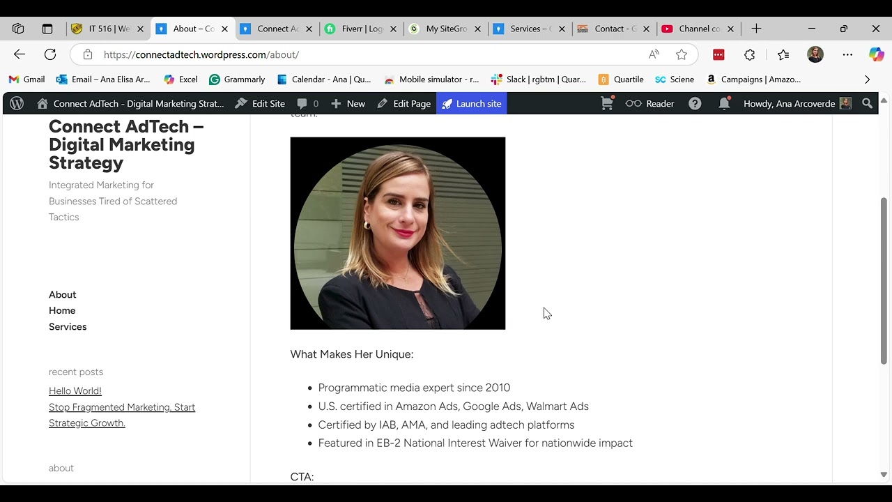Image resolution: width=892 pixels, height=502 pixels.
Task: Open the Favorites list icon
Action: click(783, 54)
